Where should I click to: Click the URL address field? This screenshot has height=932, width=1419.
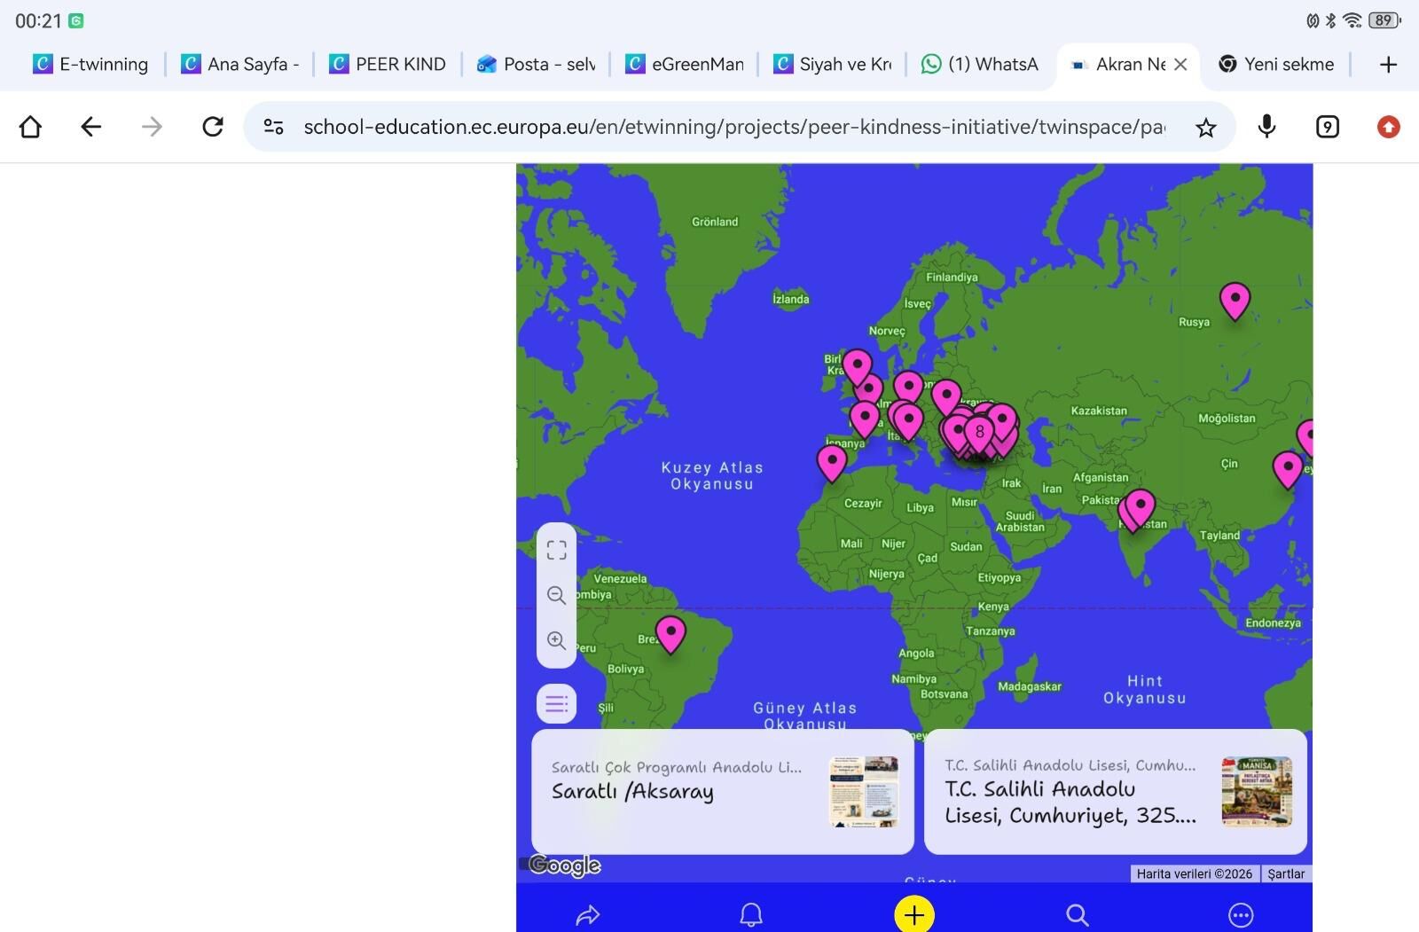point(734,127)
